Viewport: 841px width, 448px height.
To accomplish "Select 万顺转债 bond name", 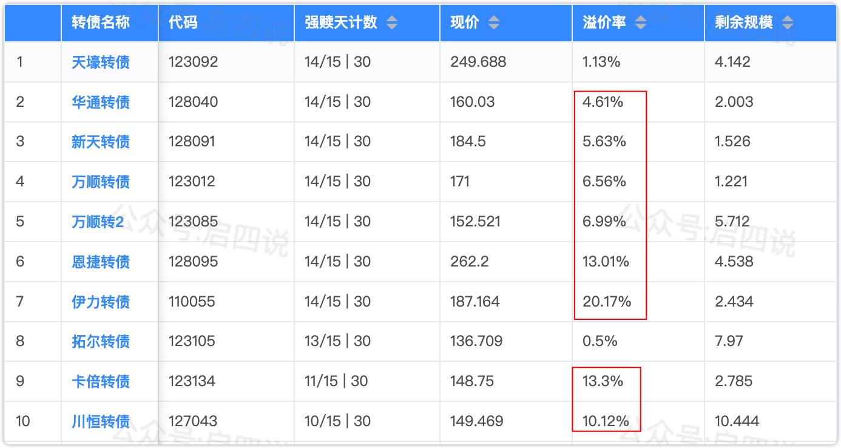I will [x=101, y=182].
